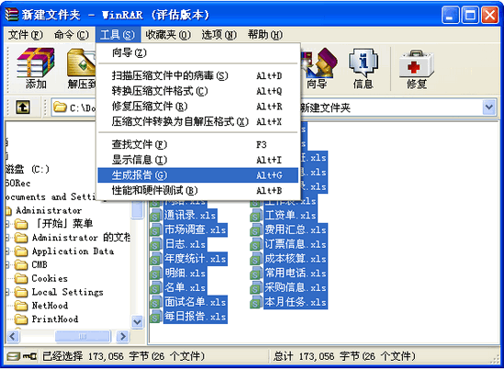Expand the 「开始」菜单 tree node
This screenshot has width=504, height=370.
pyautogui.click(x=7, y=223)
